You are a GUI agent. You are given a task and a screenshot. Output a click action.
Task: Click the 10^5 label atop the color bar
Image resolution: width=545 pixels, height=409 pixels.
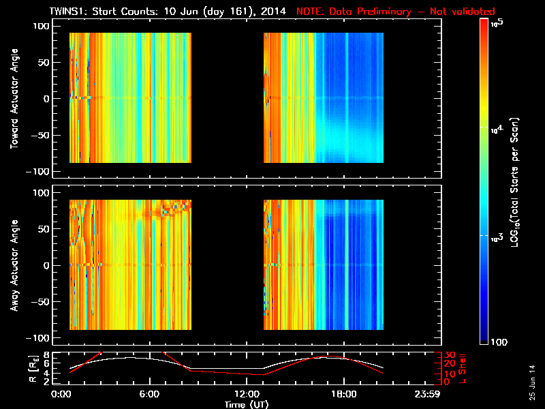click(496, 23)
